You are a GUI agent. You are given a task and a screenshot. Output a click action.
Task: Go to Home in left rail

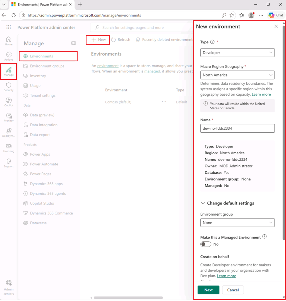click(9, 41)
